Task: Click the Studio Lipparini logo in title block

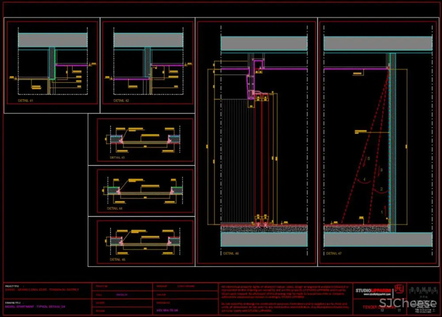Action: coord(373,291)
